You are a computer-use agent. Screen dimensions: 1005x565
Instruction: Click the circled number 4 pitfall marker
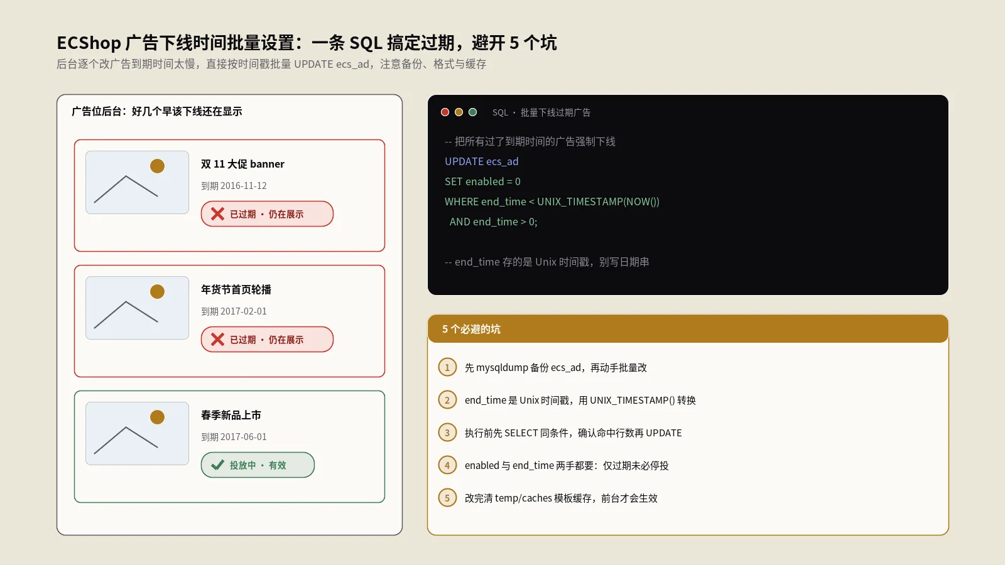[447, 465]
